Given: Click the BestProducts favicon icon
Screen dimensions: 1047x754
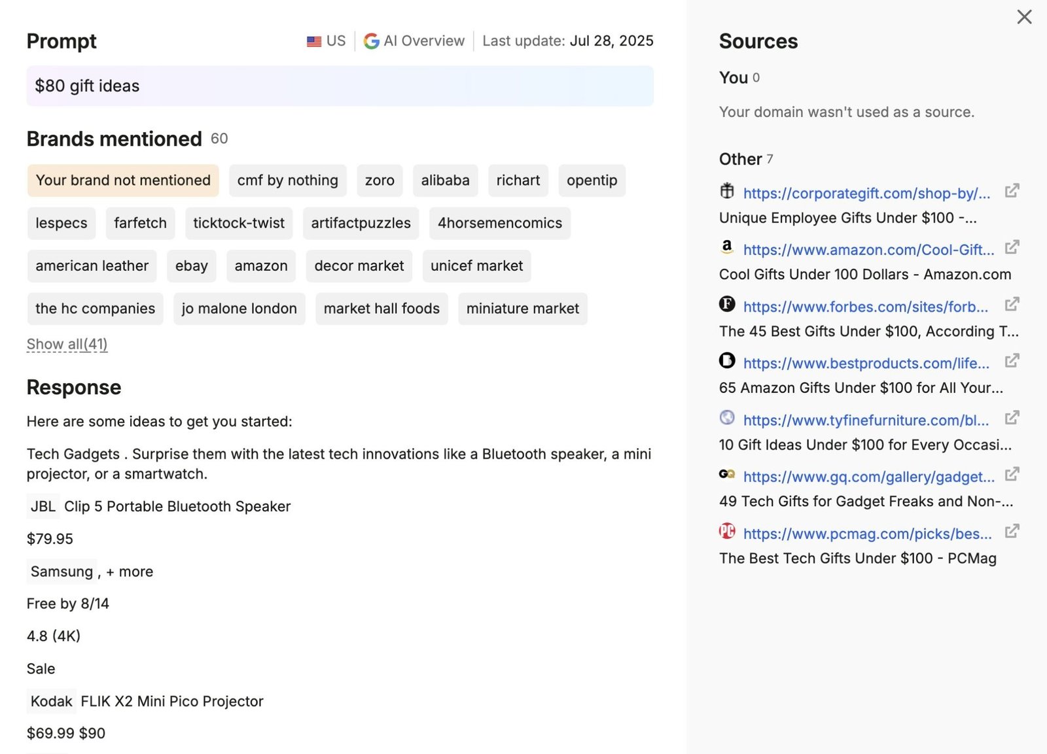Looking at the screenshot, I should (x=727, y=361).
